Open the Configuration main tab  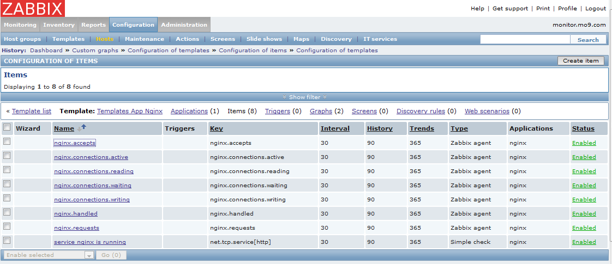tap(134, 24)
